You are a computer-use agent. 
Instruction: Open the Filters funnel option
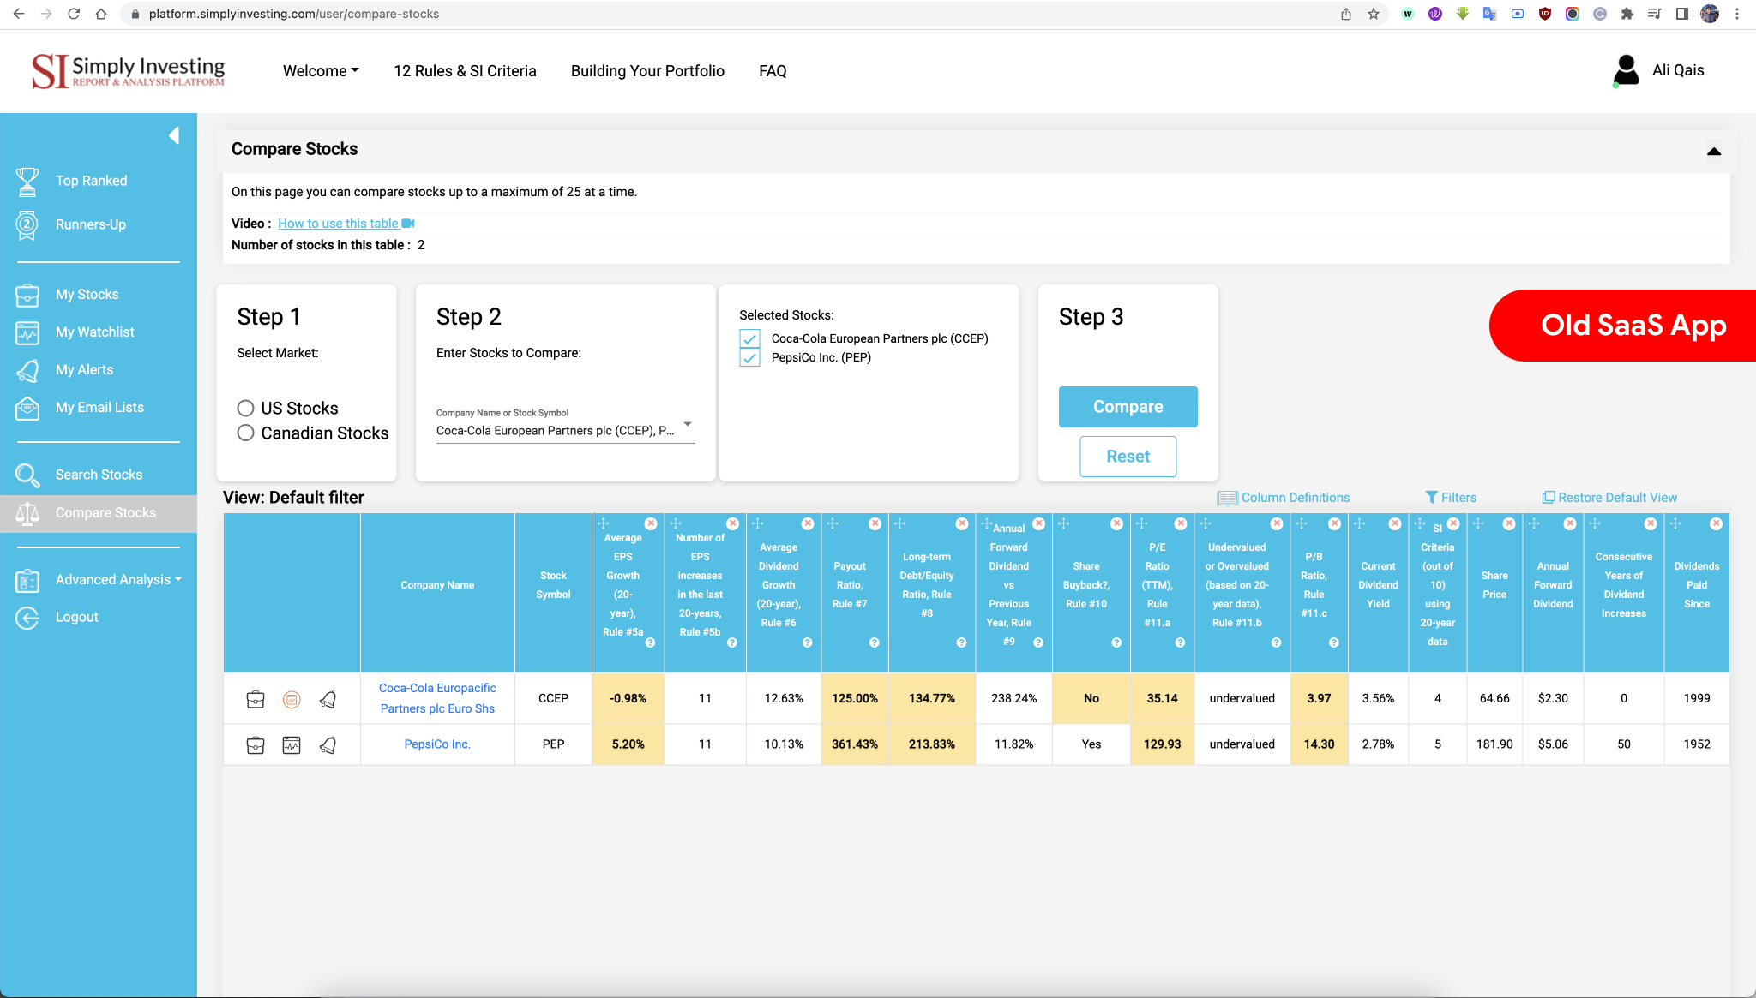(x=1451, y=498)
